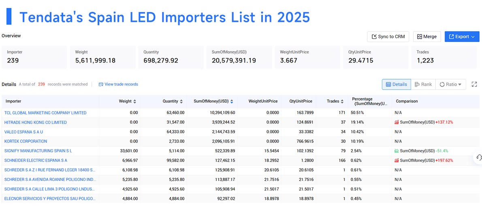The image size is (482, 206).
Task: Click SCHNEIDER trades cell 166
Action: [x=342, y=160]
